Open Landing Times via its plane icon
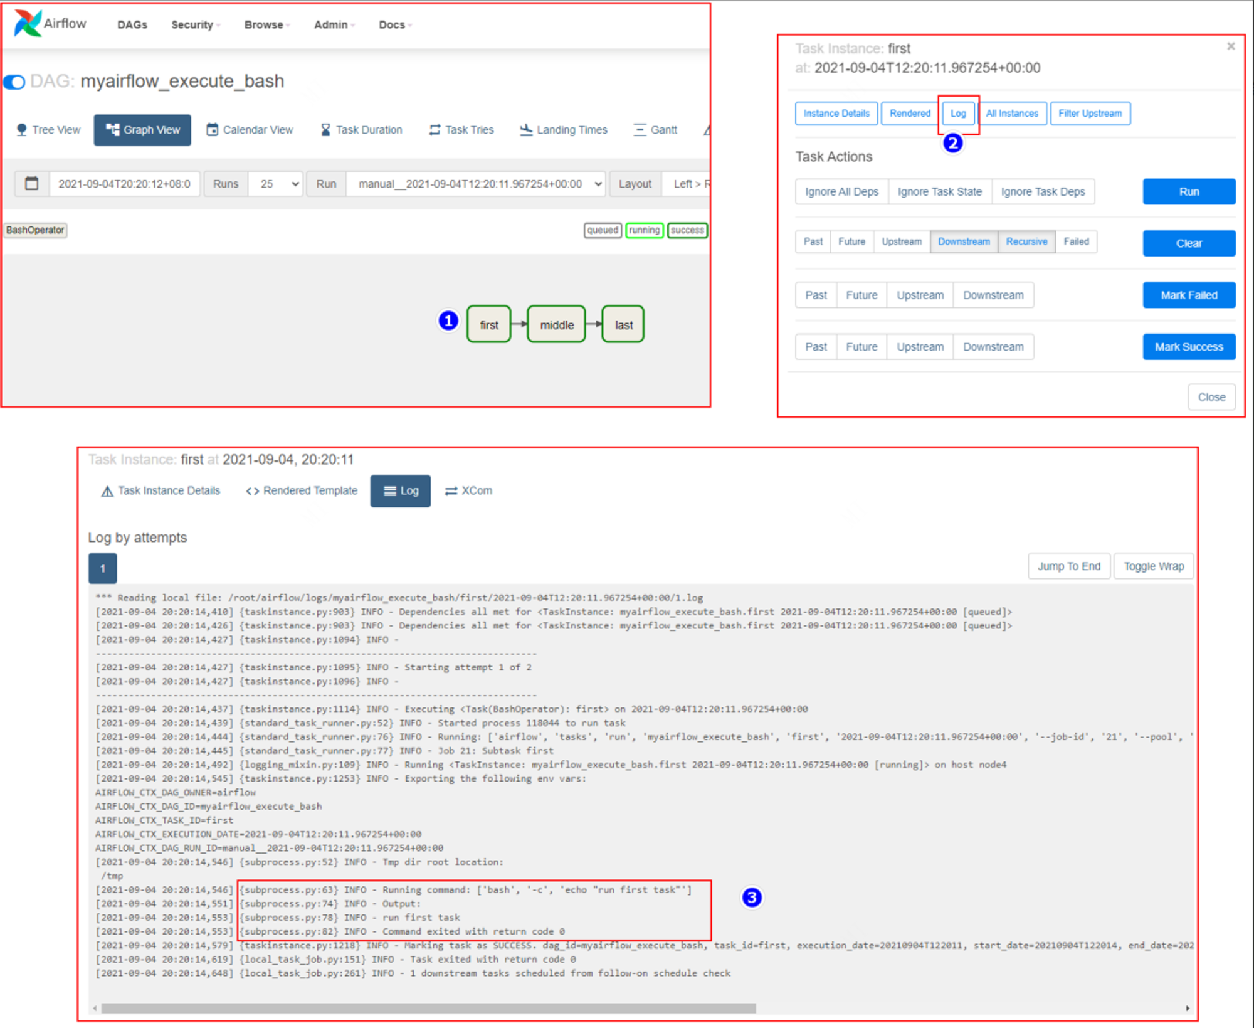1254x1028 pixels. 526,130
